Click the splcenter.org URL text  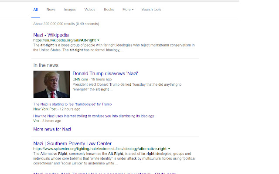(100, 149)
